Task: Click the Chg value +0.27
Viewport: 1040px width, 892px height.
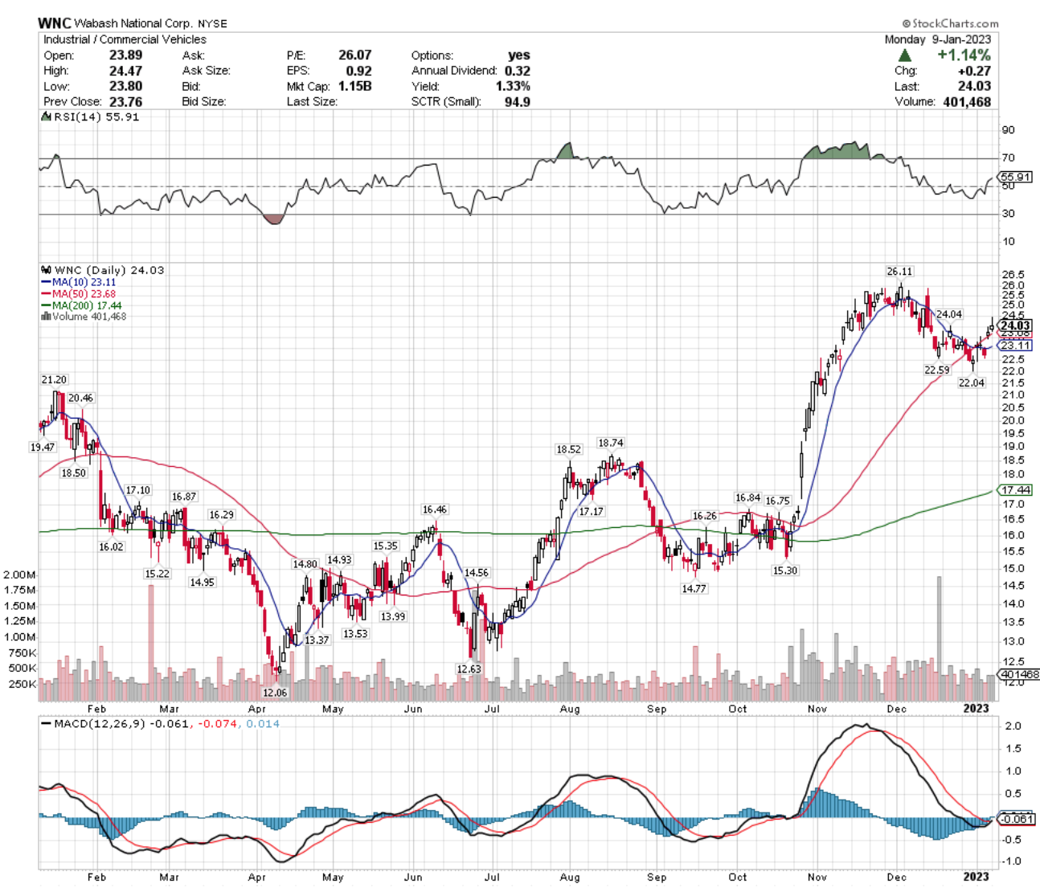Action: coord(973,71)
